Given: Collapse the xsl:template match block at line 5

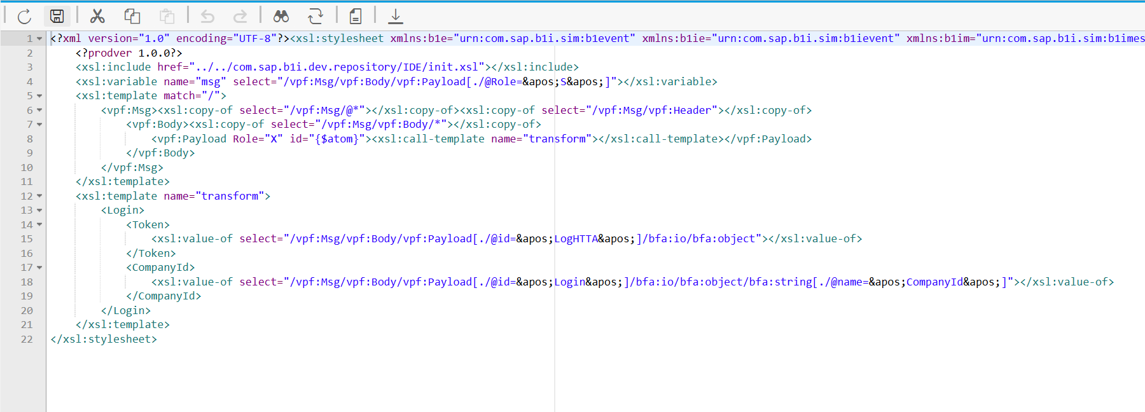Looking at the screenshot, I should pyautogui.click(x=39, y=96).
